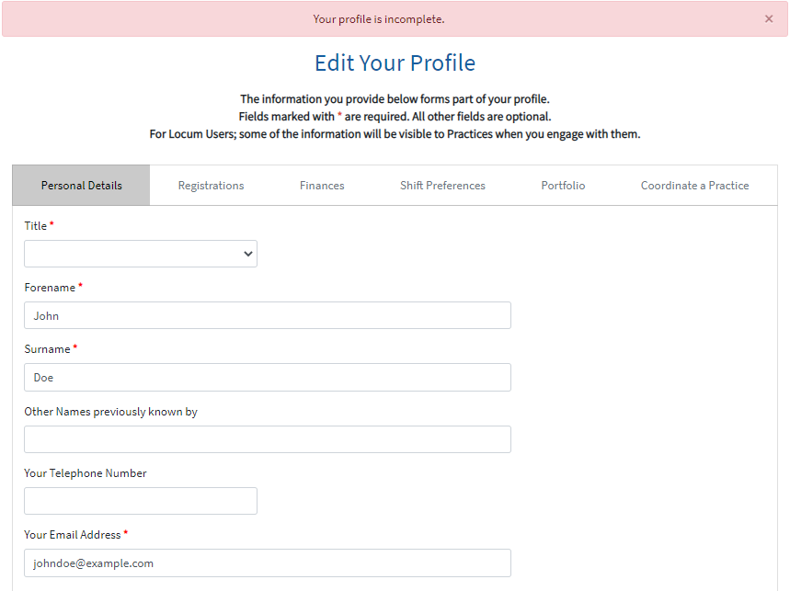Viewport: 790px width, 591px height.
Task: Click the Forename text box containing John
Action: click(268, 315)
